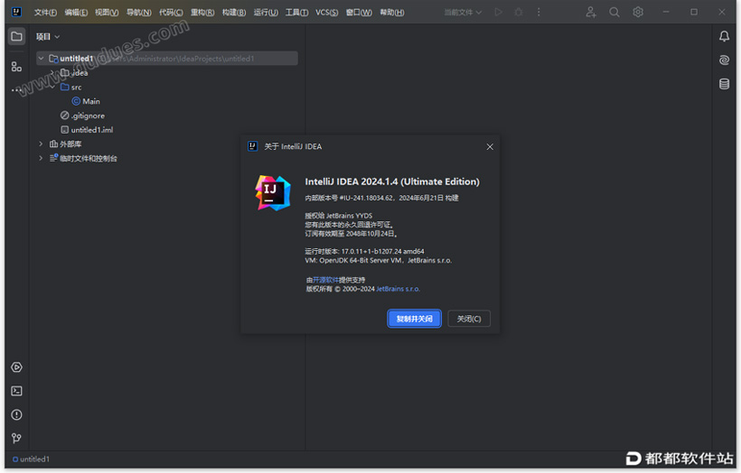Viewport: 741px width, 473px height.
Task: Open the 帮助(H) menu
Action: pos(392,13)
